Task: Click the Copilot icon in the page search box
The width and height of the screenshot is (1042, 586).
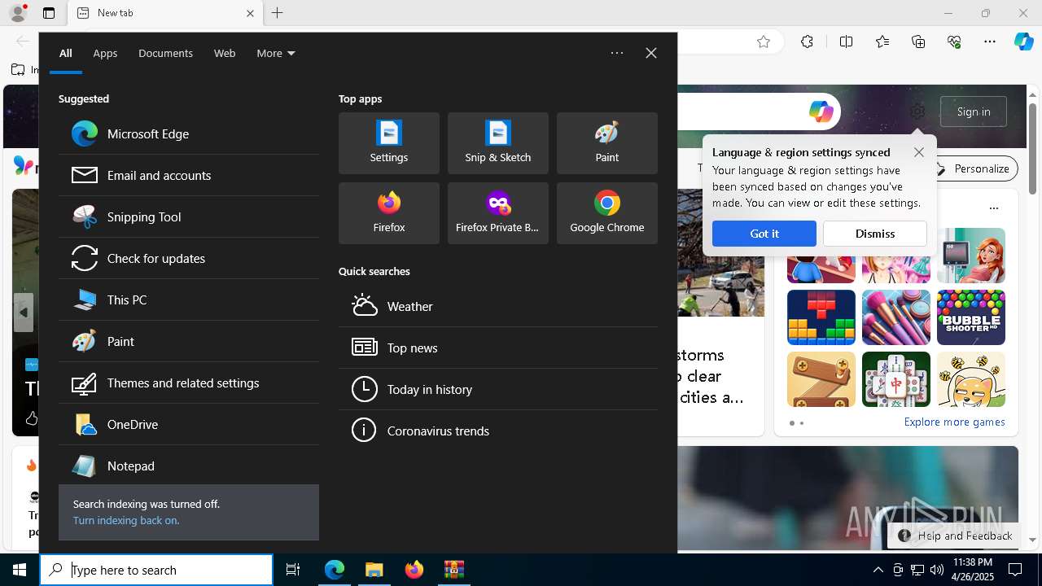Action: (x=821, y=112)
